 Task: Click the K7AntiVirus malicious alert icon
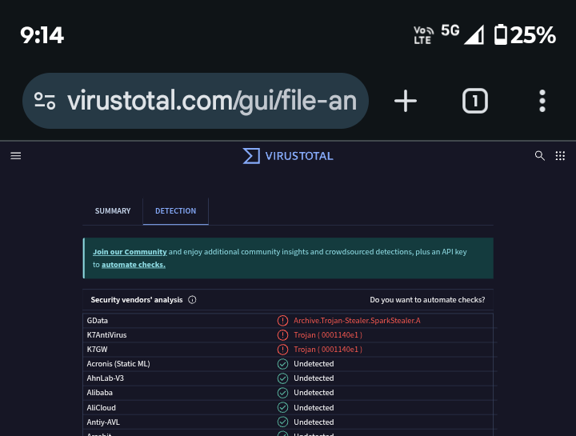(282, 335)
